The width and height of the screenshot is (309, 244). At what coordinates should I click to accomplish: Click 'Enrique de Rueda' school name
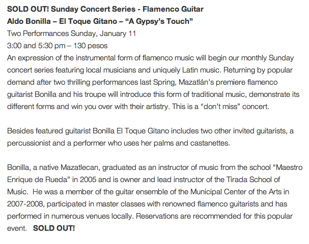point(37,180)
